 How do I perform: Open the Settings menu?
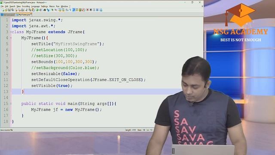pos(44,6)
